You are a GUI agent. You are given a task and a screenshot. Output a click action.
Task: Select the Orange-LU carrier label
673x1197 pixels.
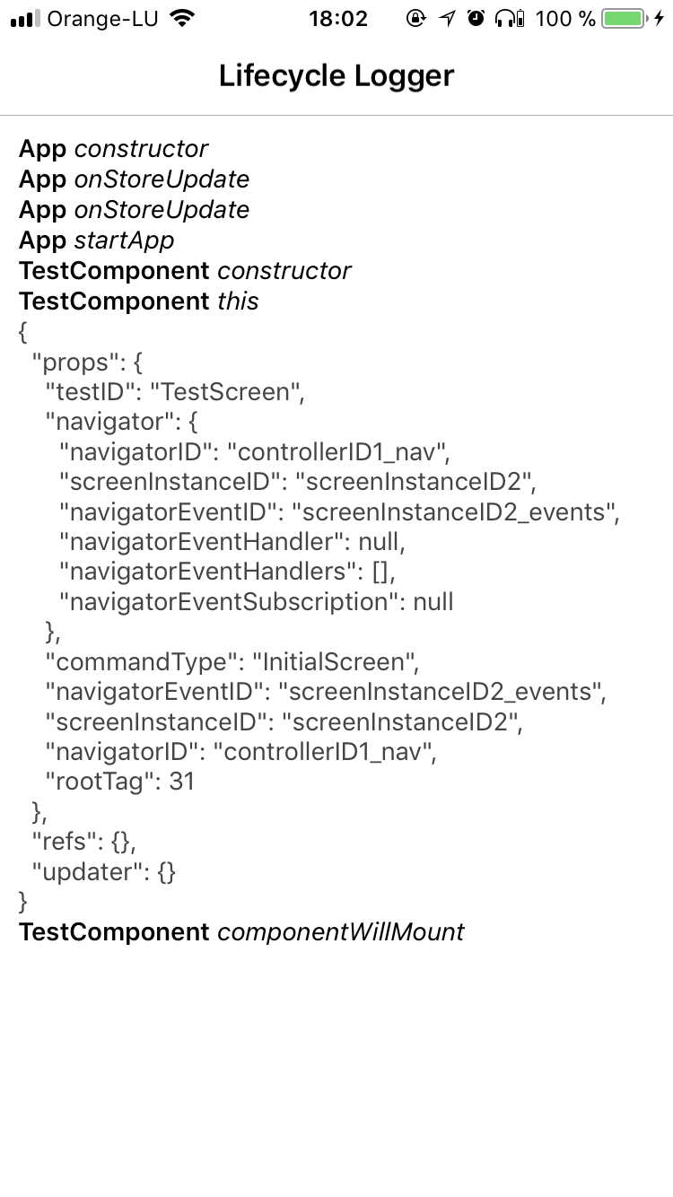pos(104,17)
